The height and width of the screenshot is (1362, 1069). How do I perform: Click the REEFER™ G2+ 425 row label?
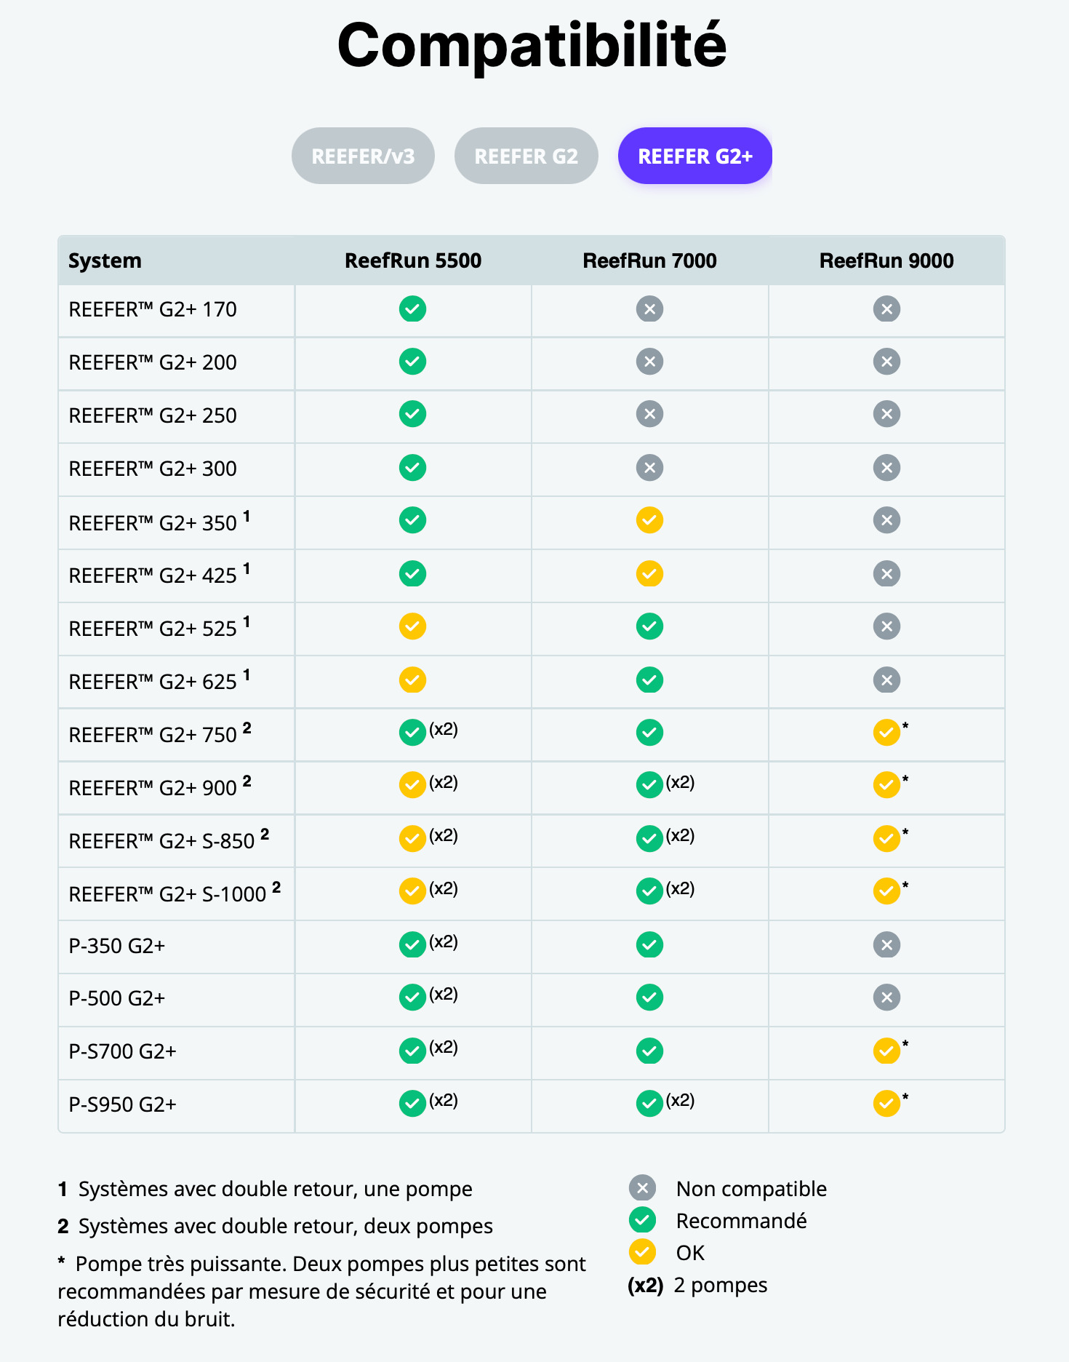[x=159, y=575]
